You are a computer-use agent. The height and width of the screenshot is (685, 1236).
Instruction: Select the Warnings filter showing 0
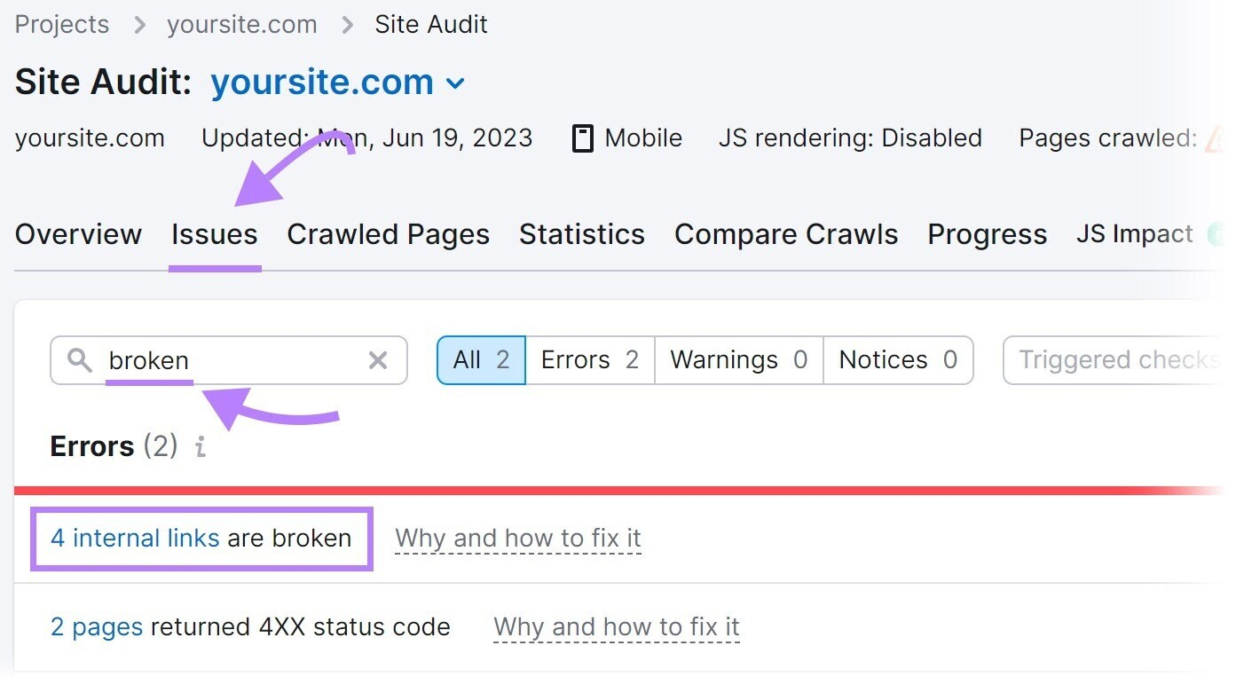pos(737,359)
